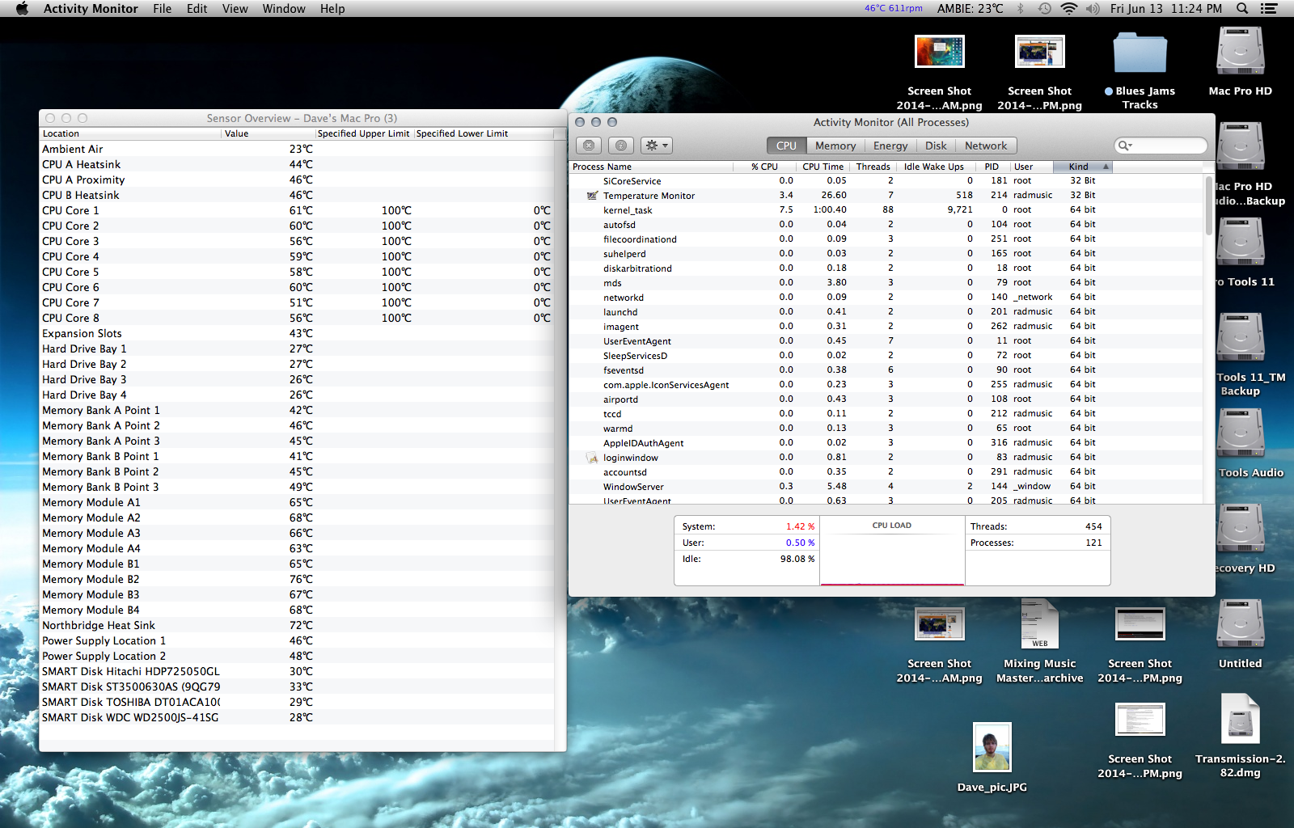Click the Bluetooth menu bar icon
This screenshot has height=828, width=1294.
1020,9
